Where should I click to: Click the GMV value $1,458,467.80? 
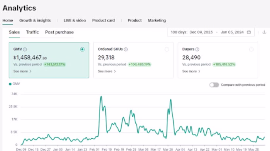point(30,58)
